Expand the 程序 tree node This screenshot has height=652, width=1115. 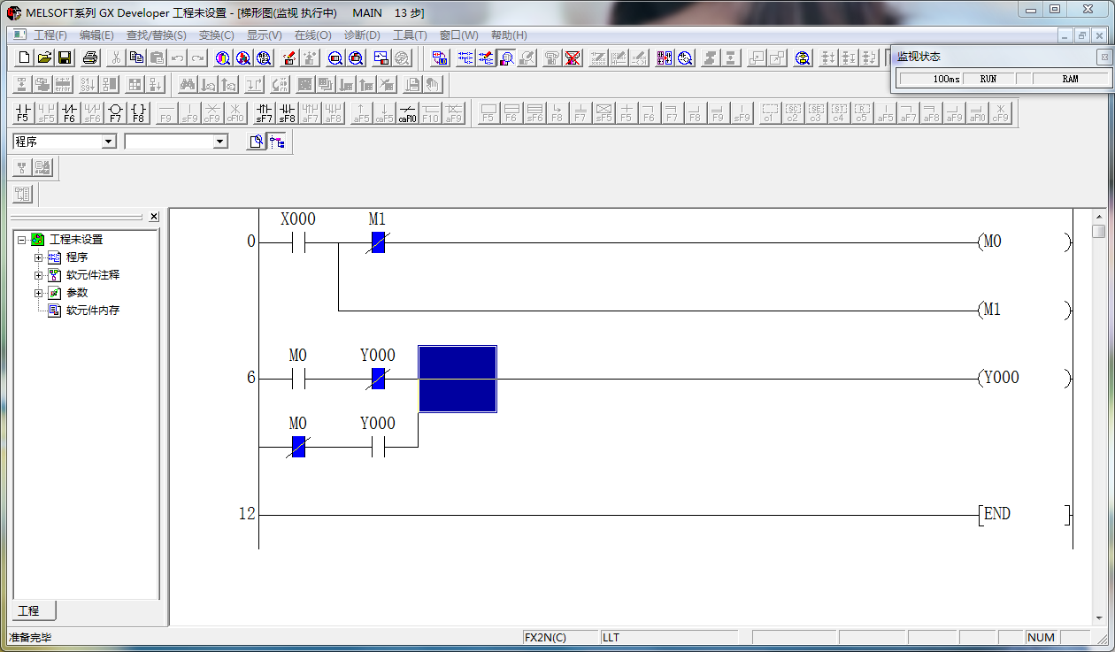[x=39, y=257]
